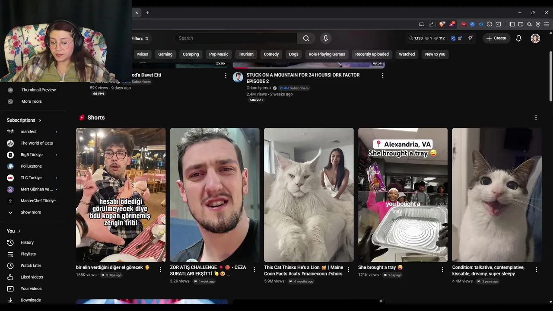Open options for 'bir elin verdiğini' short

[x=160, y=270]
